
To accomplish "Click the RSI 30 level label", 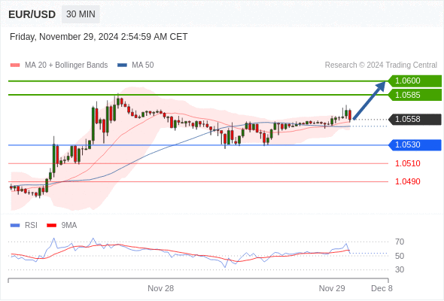I will coord(400,269).
